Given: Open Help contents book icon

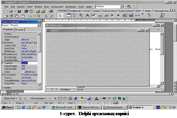Looking at the screenshot, I should point(51,11).
